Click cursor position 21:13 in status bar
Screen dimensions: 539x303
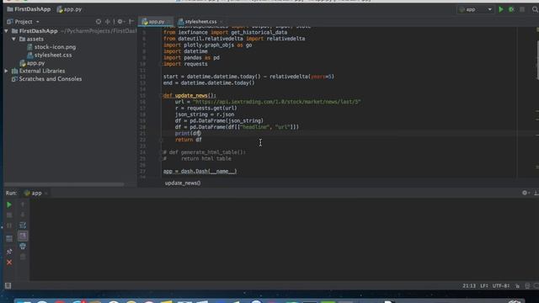[x=469, y=286]
